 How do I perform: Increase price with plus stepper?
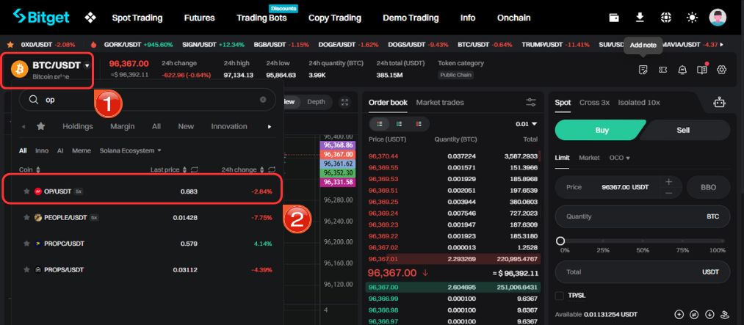click(668, 181)
